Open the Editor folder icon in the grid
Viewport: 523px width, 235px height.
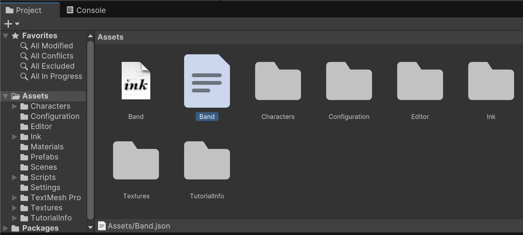tap(420, 81)
